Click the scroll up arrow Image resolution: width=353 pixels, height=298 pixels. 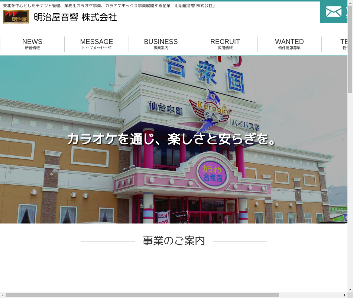click(x=350, y=2)
